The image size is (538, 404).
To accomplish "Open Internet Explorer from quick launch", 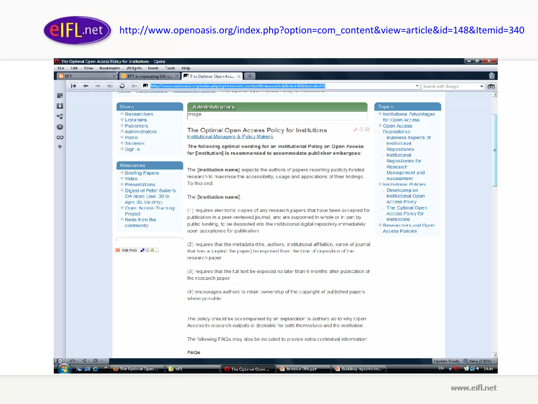I will click(x=95, y=369).
